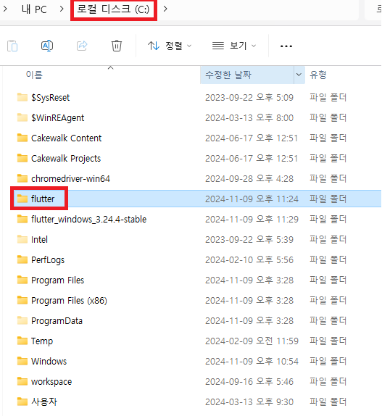Select the PerfLogs folder icon
The height and width of the screenshot is (416, 382).
[22, 259]
